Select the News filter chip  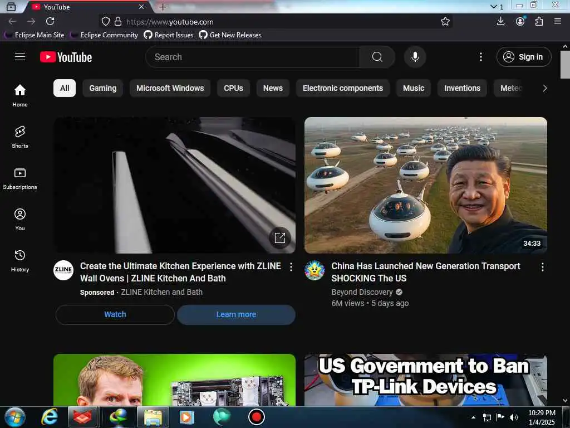pos(273,88)
